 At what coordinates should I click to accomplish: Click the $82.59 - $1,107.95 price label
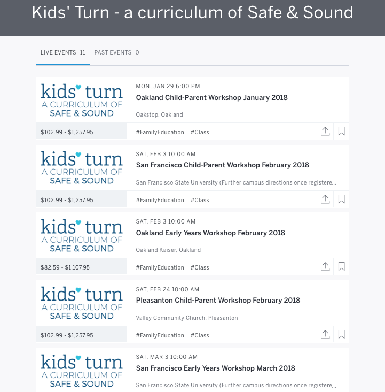65,267
